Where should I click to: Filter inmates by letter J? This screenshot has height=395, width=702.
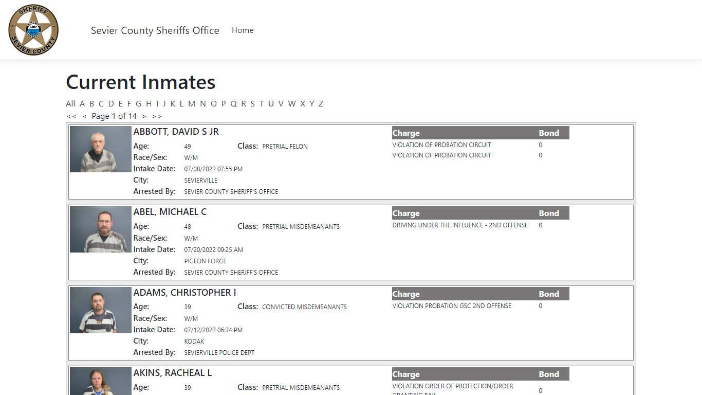point(164,103)
